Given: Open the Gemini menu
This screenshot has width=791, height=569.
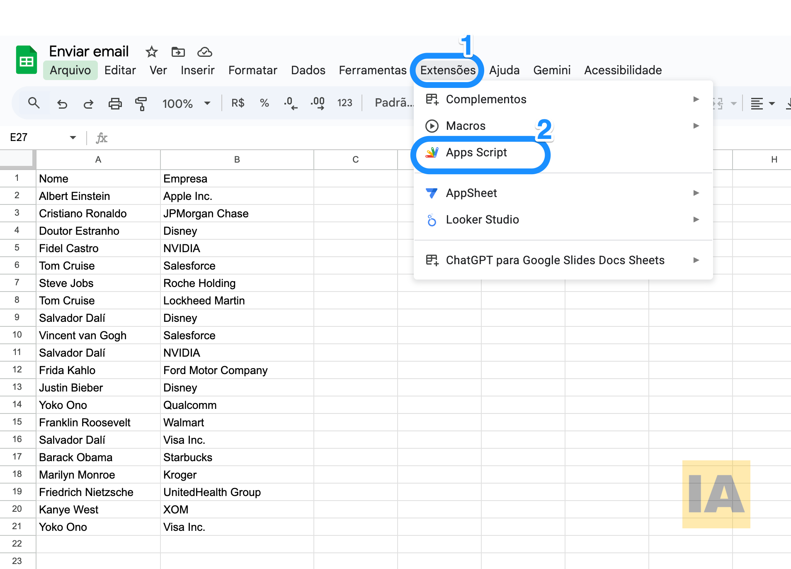Looking at the screenshot, I should click(552, 70).
